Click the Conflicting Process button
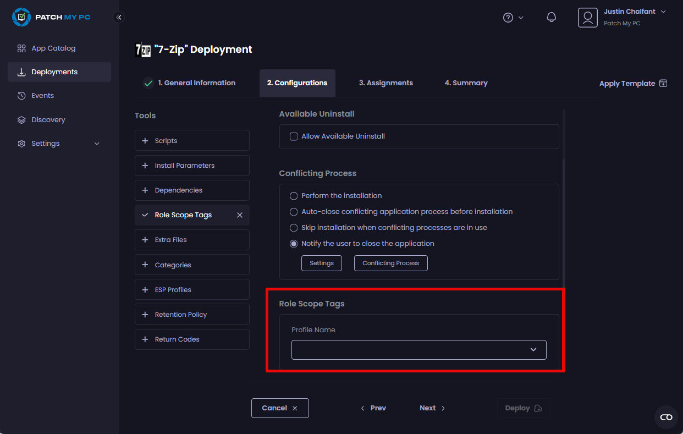This screenshot has height=434, width=683. pyautogui.click(x=390, y=263)
